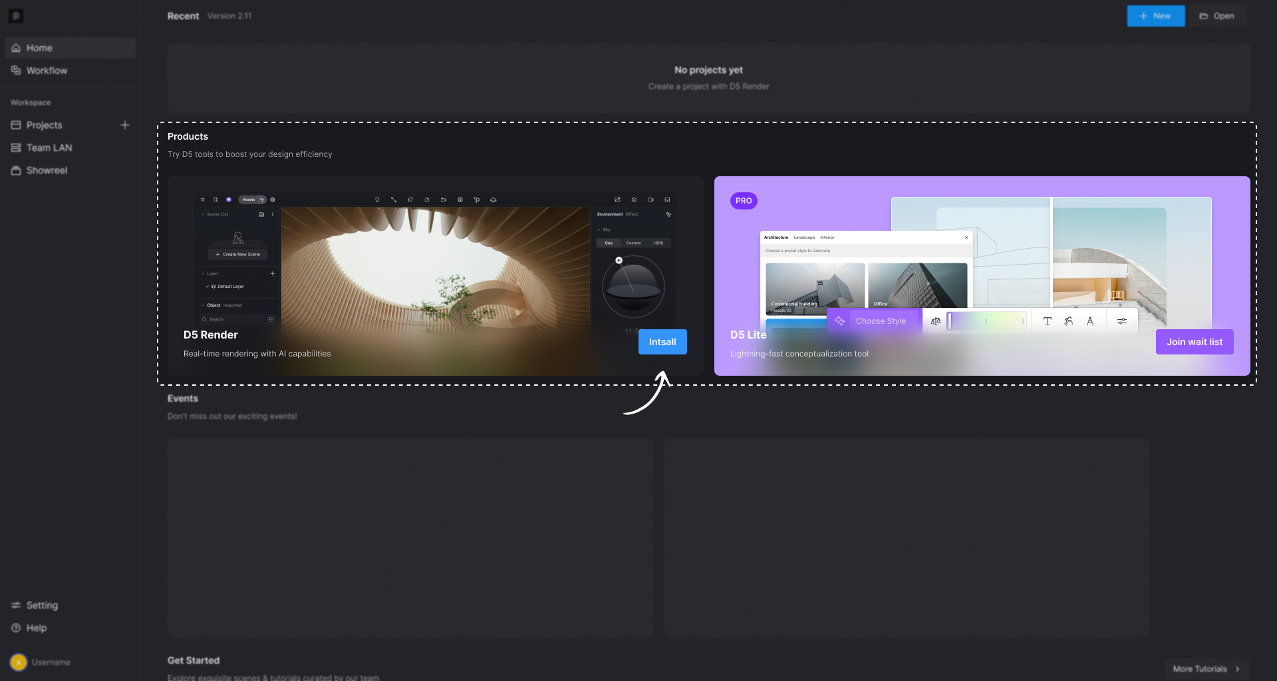This screenshot has height=681, width=1277.
Task: Expand the More Tutorials chevron arrow
Action: pyautogui.click(x=1238, y=669)
